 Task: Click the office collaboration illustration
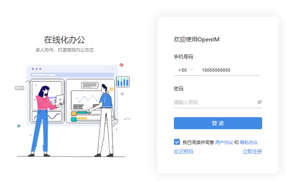73,110
